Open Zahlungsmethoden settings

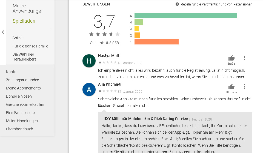(22, 80)
